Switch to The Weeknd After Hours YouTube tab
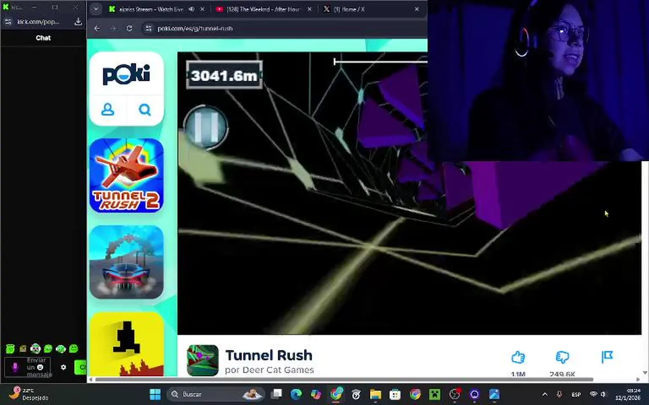This screenshot has height=405, width=649. pyautogui.click(x=264, y=9)
